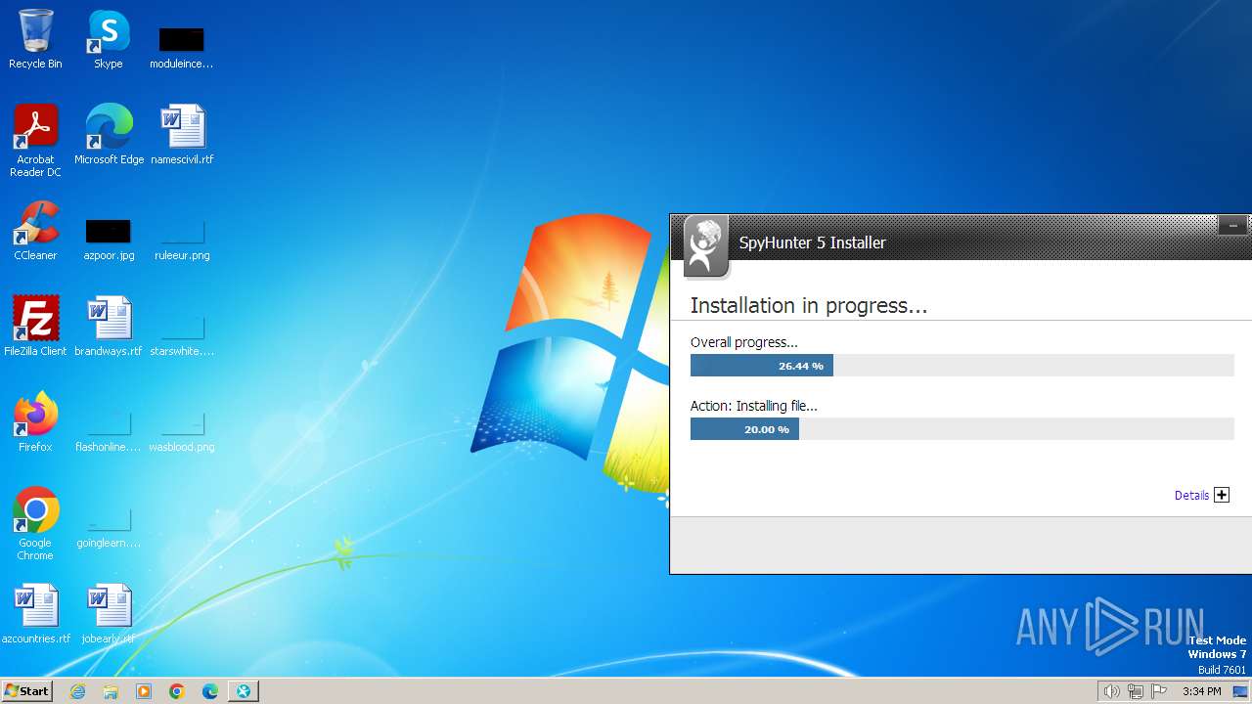Click the SpyHunter 5 Installer title text
The width and height of the screenshot is (1252, 704).
(x=812, y=242)
